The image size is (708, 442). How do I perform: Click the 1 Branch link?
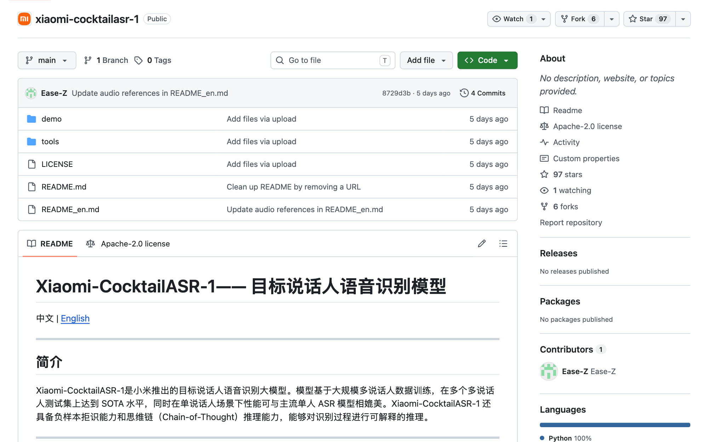[106, 60]
